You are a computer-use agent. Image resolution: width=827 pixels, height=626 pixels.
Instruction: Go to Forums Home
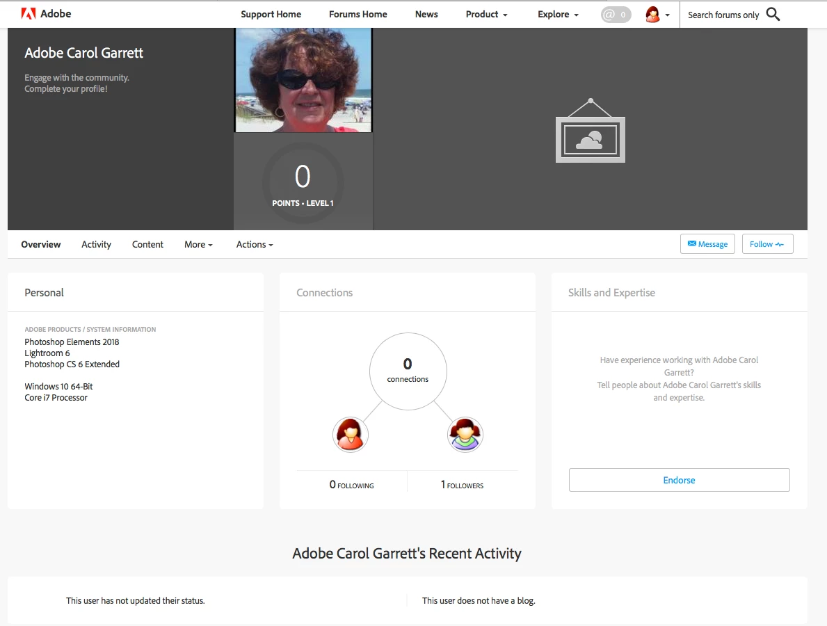(x=358, y=14)
